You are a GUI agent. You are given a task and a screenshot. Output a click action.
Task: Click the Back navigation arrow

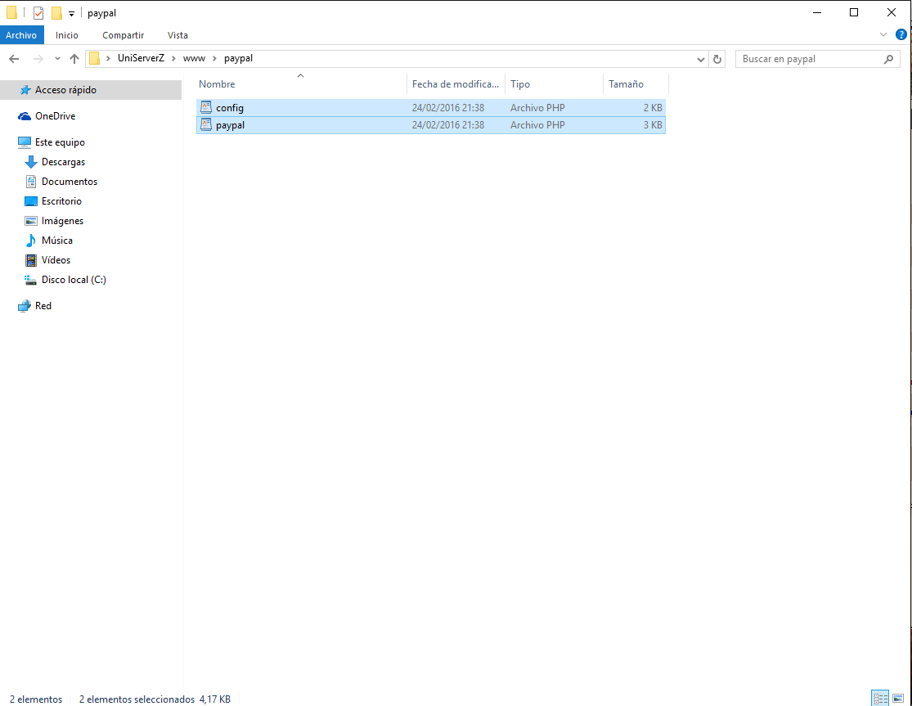(15, 59)
